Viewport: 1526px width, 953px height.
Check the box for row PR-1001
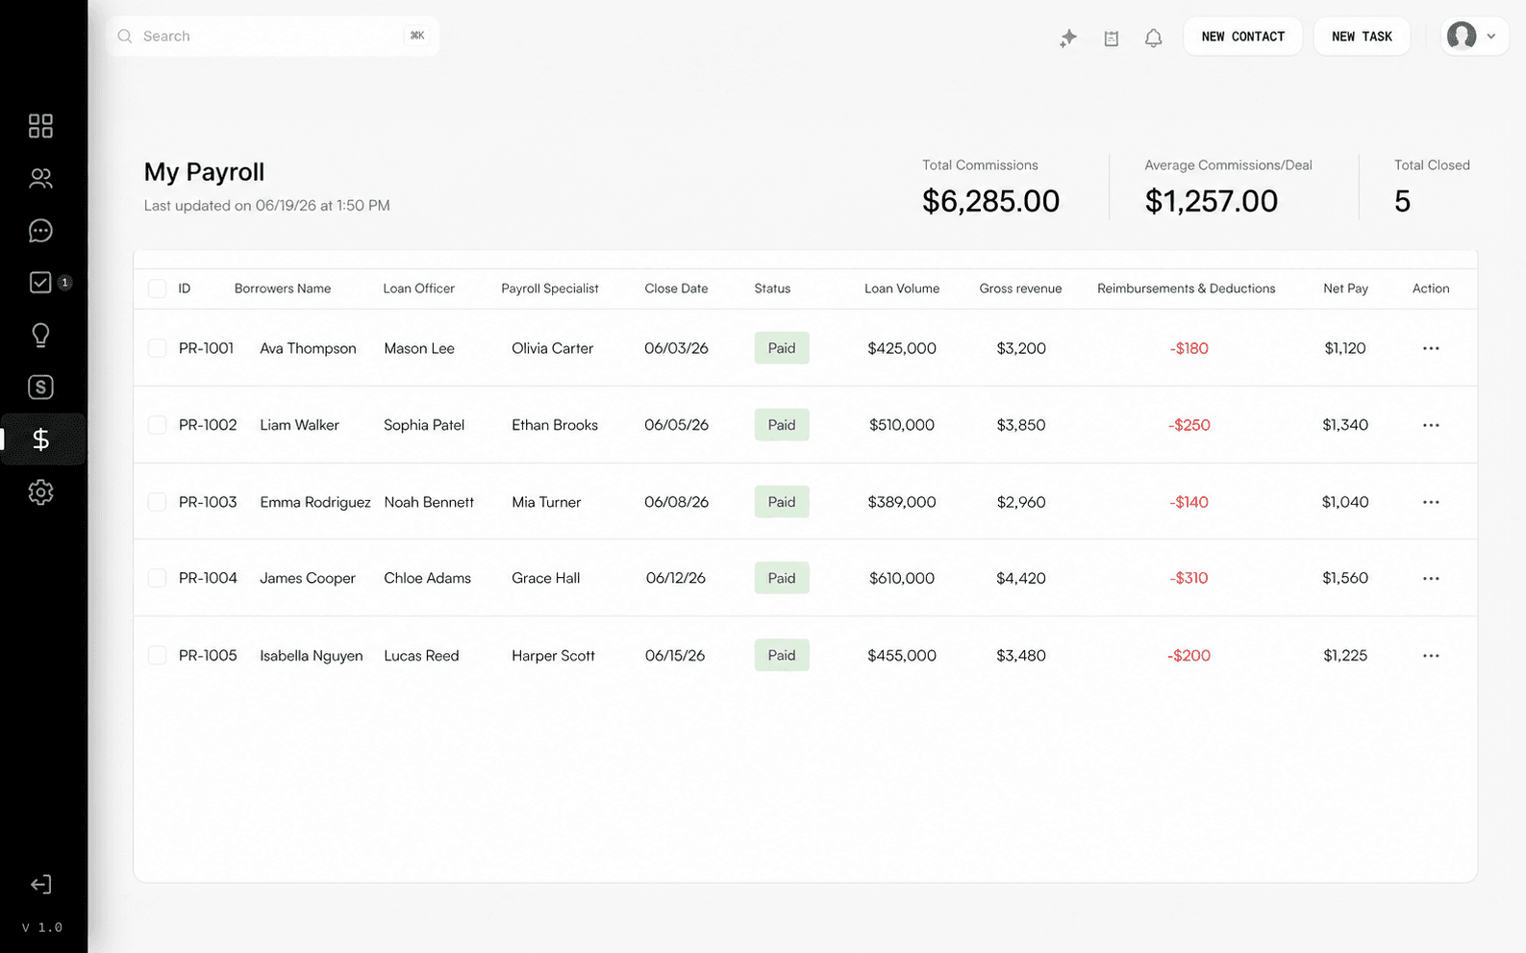click(x=157, y=348)
